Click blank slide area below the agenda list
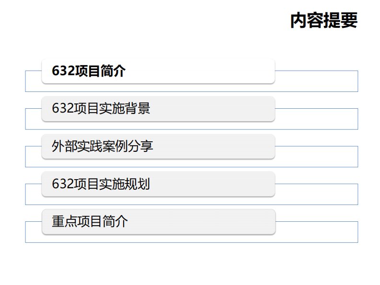The height and width of the screenshot is (285, 380). pyautogui.click(x=192, y=263)
